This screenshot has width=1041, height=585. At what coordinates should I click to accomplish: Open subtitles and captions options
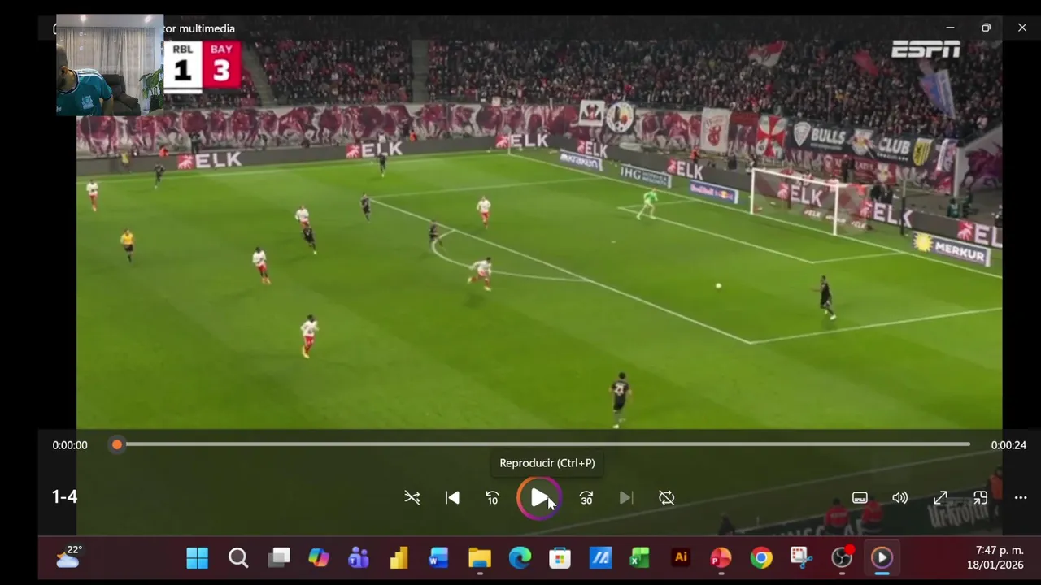860,498
